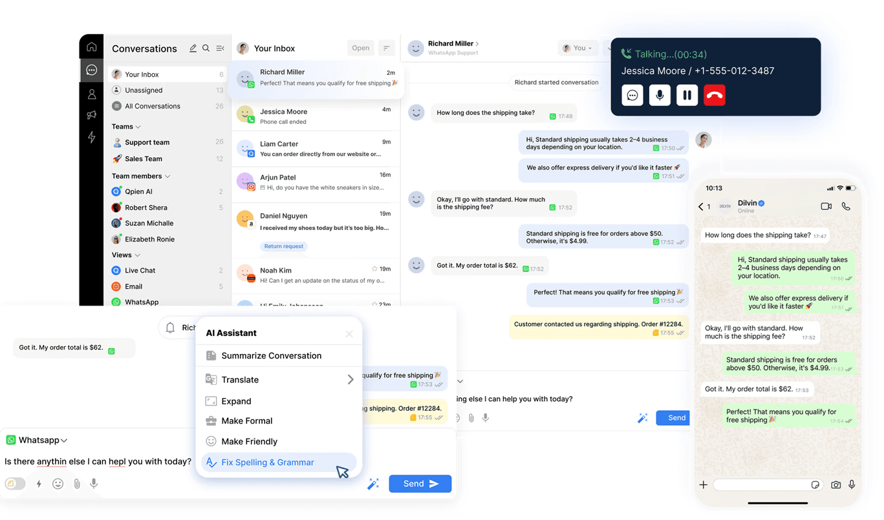
Task: Open the AI magic wand icon near Send
Action: tap(642, 418)
